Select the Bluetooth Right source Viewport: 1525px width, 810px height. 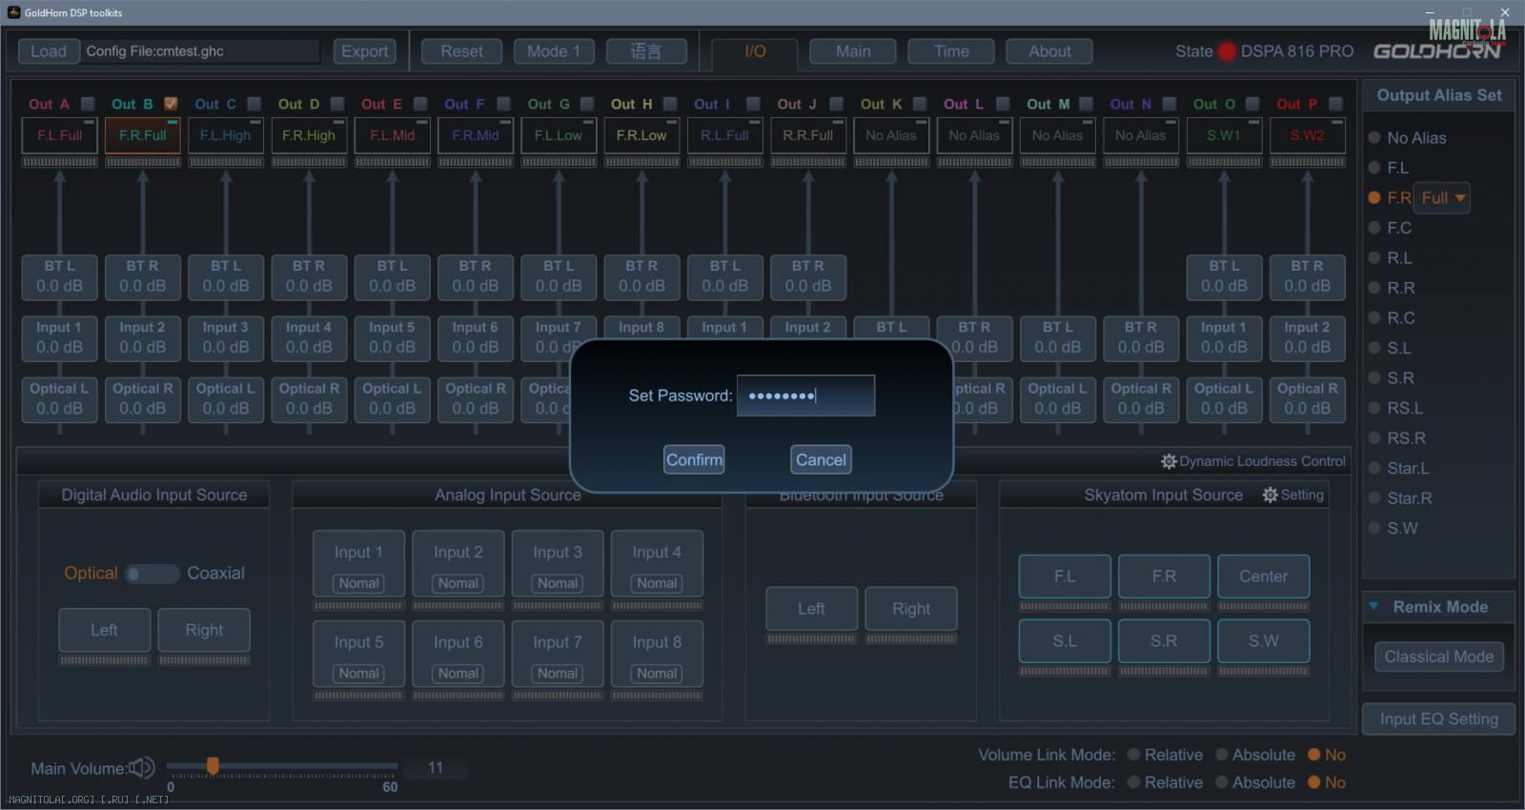[x=911, y=609]
